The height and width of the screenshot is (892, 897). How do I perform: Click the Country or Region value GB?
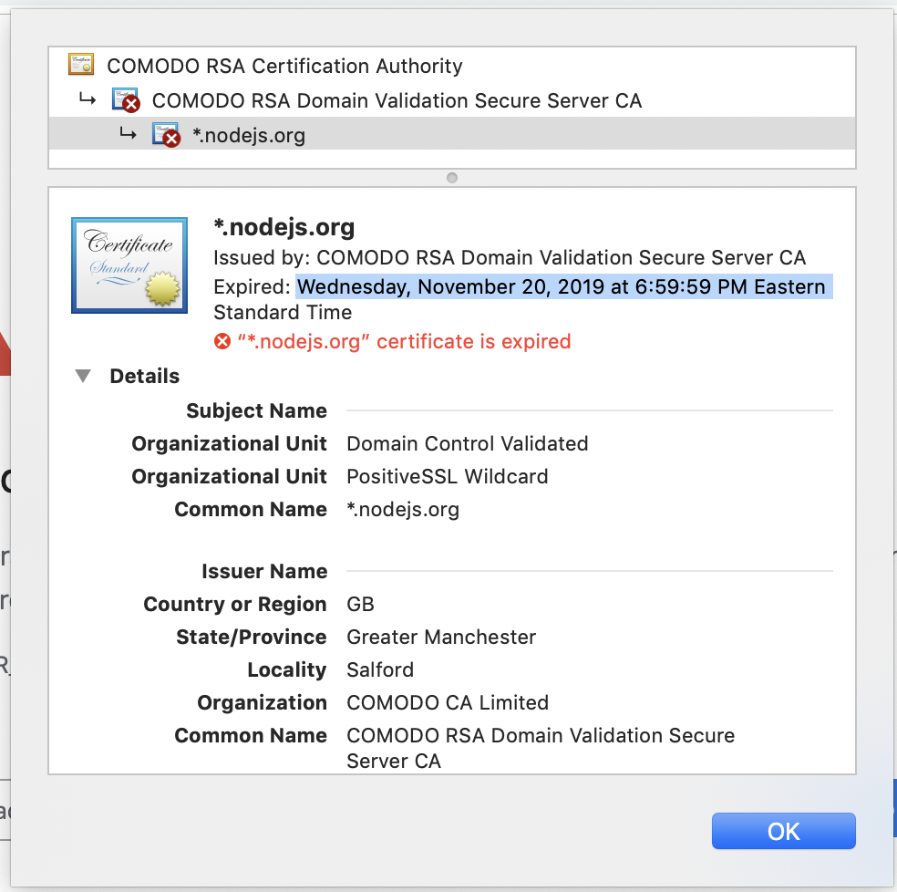pos(360,604)
